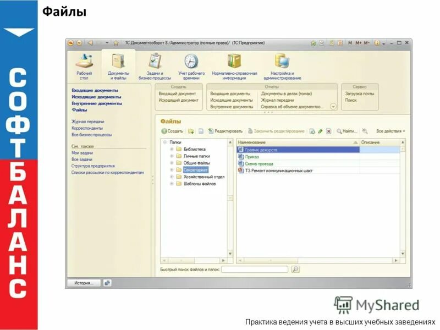This screenshot has width=440, height=330.
Task: Open Нормативно-справочная информация section
Action: point(234,67)
